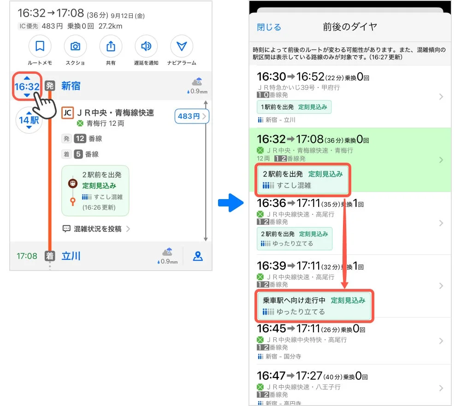Tap the ナビアラーム navigation icon
Screen dimensions: 461x406
click(182, 47)
